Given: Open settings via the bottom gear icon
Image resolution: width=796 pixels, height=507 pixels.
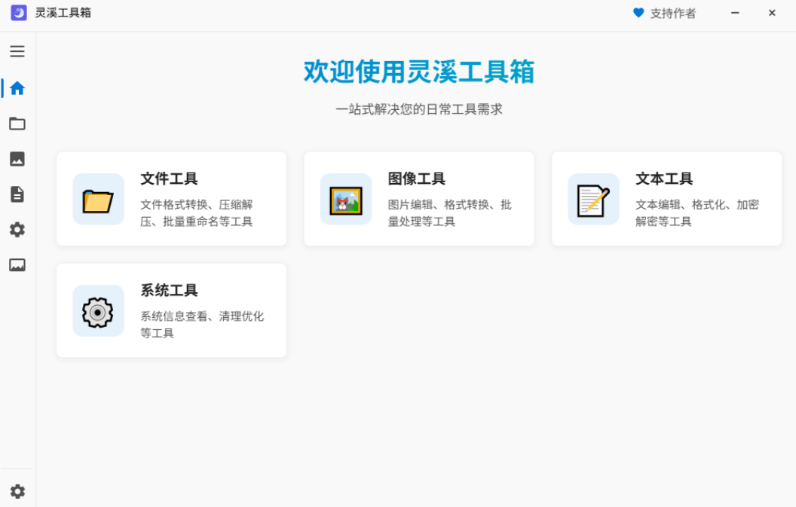Looking at the screenshot, I should pyautogui.click(x=17, y=490).
